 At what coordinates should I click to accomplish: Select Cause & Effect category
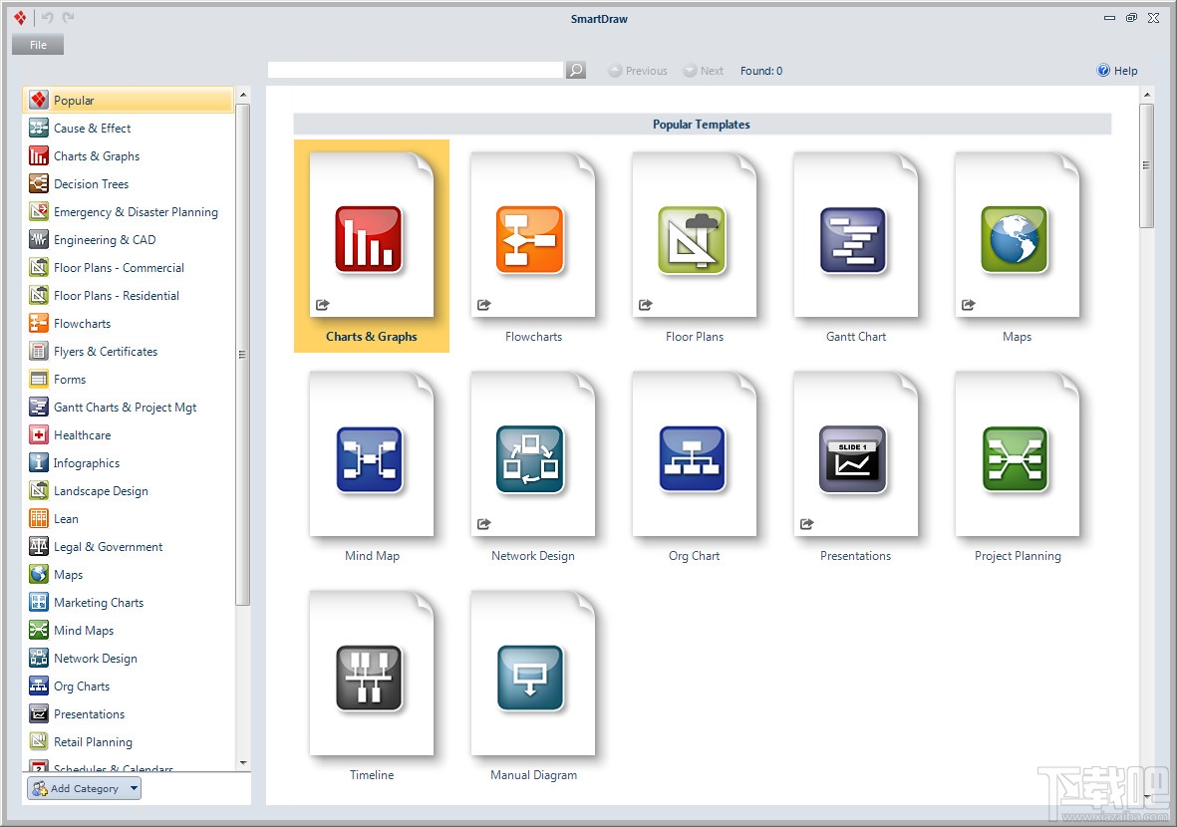pos(129,129)
